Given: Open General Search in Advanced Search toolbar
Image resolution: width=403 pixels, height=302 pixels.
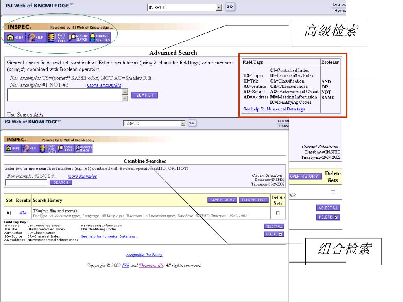Looking at the screenshot, I should pos(79,37).
